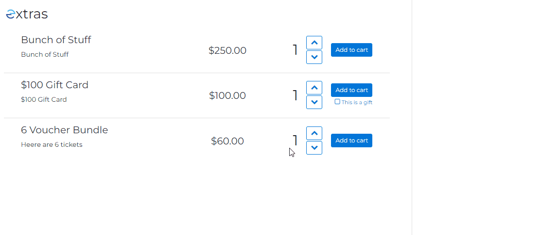This screenshot has height=235, width=540.
Task: Increase the Bunch of Stuff quantity with the up arrow
Action: click(x=314, y=43)
